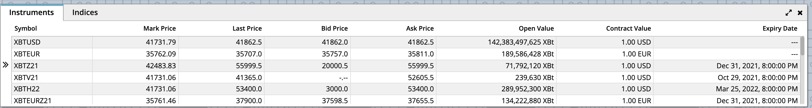Click open value 71,792,120 XBt

click(x=530, y=66)
